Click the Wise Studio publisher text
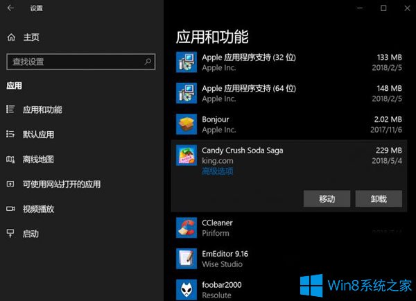Viewport: 416px width, 301px height. pyautogui.click(x=223, y=264)
